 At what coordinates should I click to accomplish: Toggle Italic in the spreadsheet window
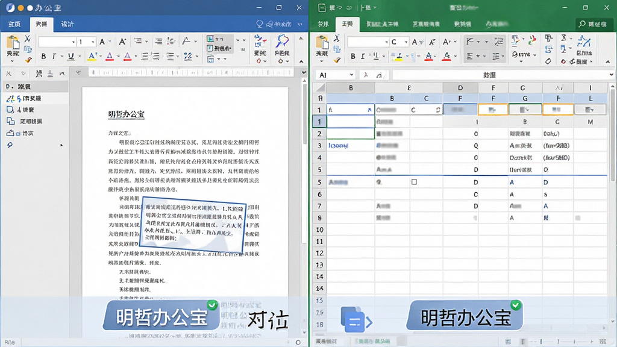(x=363, y=57)
